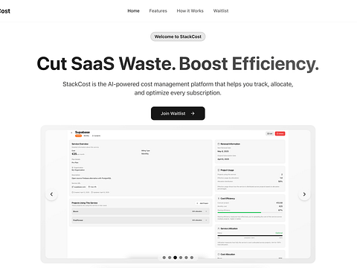Select fourth carousel dot indicator
357x268 pixels.
181,258
